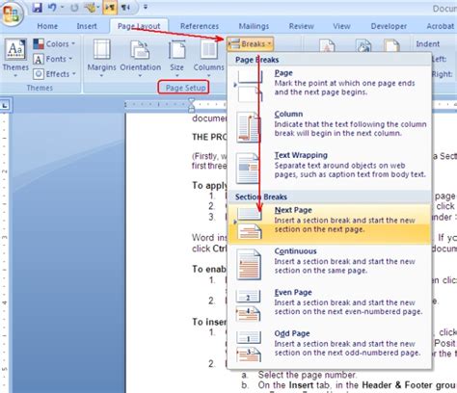The height and width of the screenshot is (393, 457).
Task: Click the hand icon in Quick Access toolbar
Action: click(91, 7)
